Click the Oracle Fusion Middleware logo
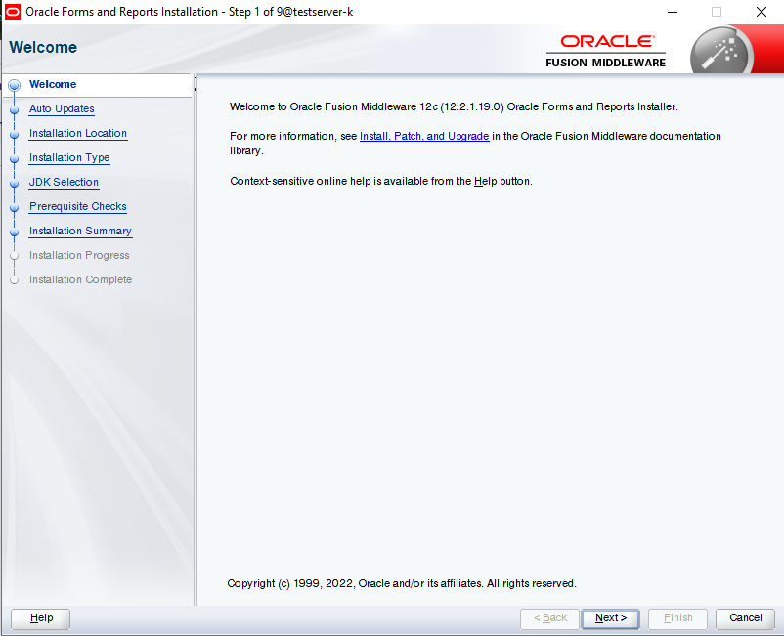 605,51
